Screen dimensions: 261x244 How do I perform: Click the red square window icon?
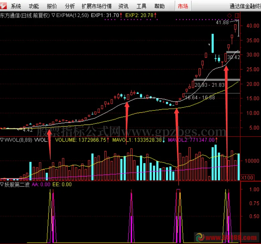[237, 15]
